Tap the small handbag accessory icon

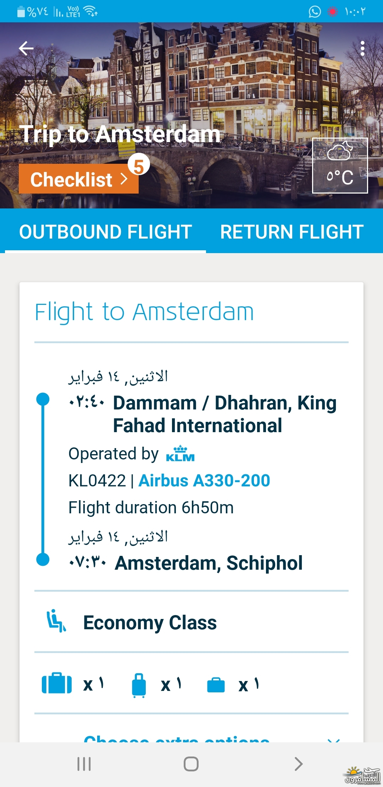(x=216, y=685)
